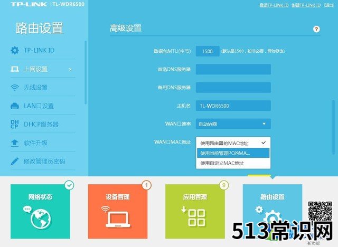The image size is (338, 247).
Task: Click the app grid icon in 应用管理 tile
Action: (x=194, y=216)
